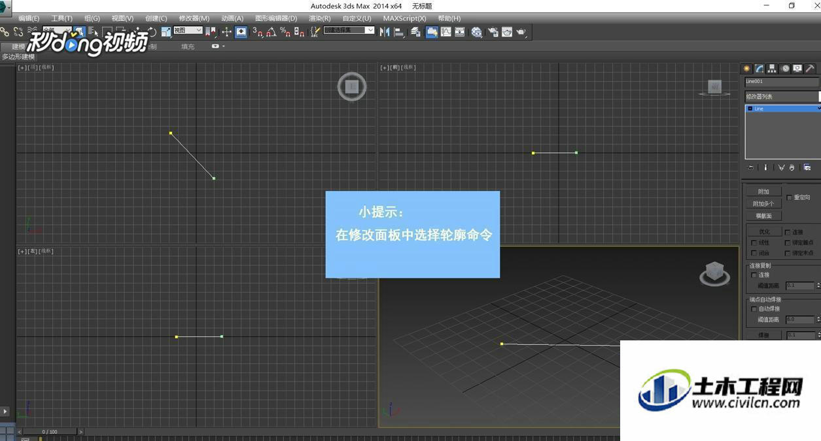
Task: Click the 优化 button
Action: pyautogui.click(x=764, y=232)
